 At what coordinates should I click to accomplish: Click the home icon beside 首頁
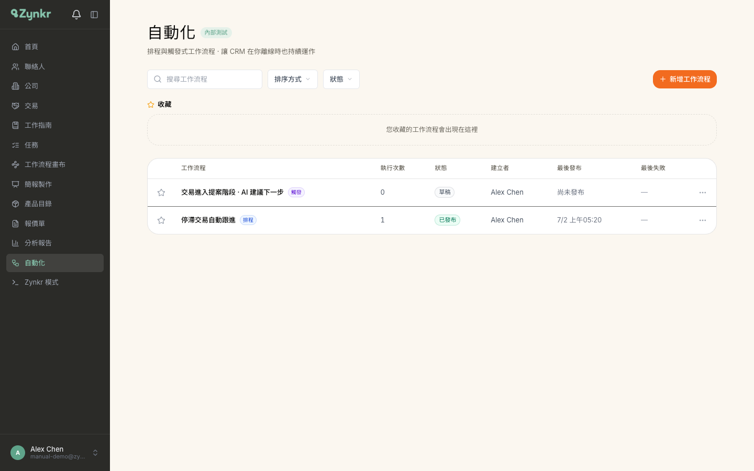tap(15, 47)
